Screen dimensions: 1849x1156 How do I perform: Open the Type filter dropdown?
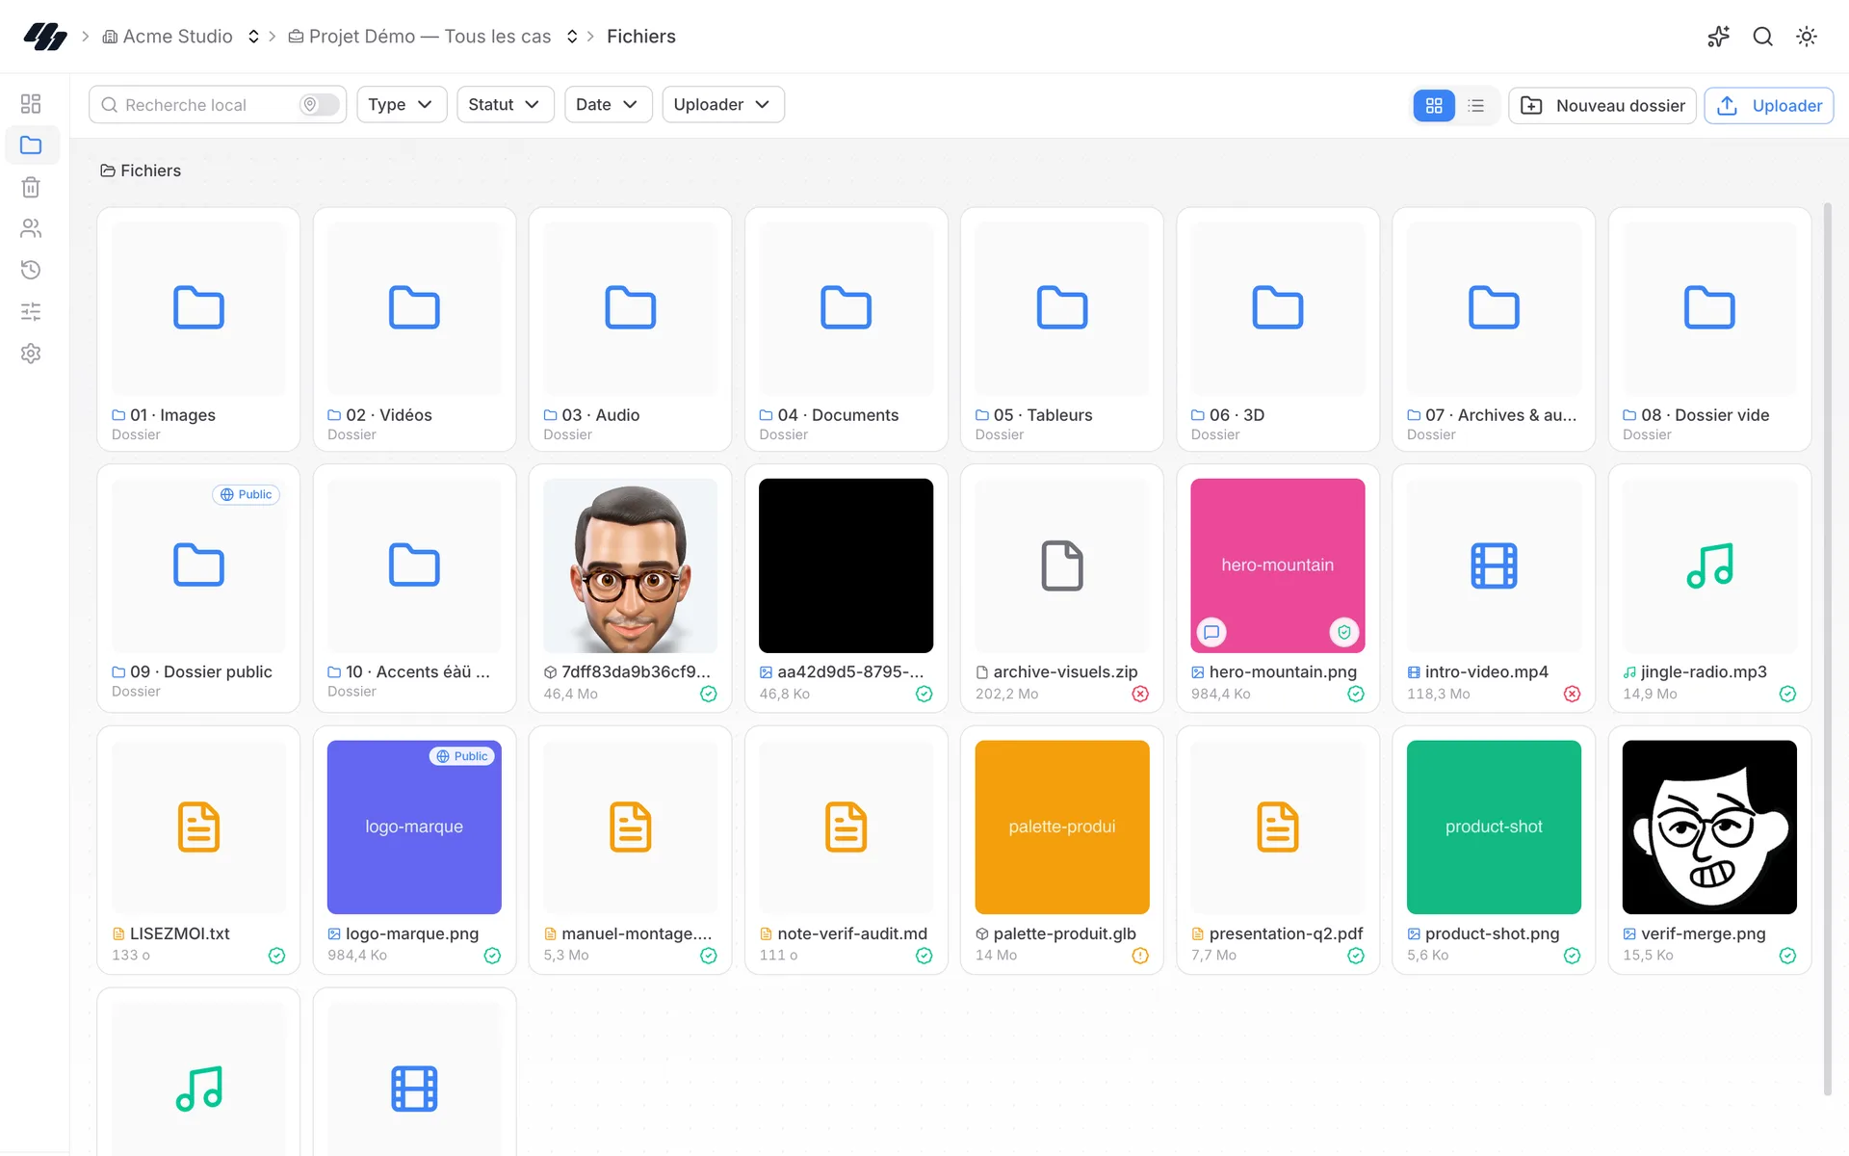(402, 104)
